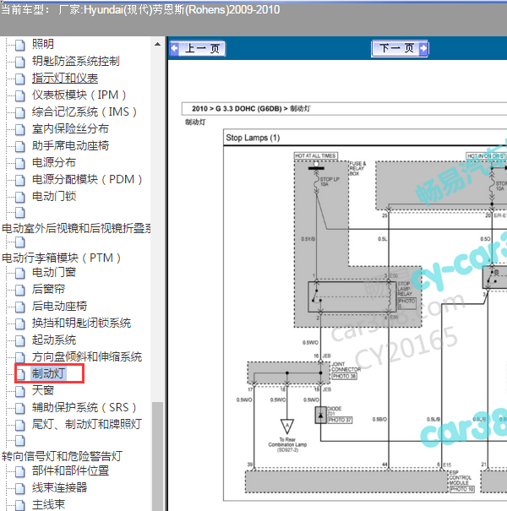Click the page icon beside 电源分布
Screen dimensions: 507x511
tap(20, 164)
